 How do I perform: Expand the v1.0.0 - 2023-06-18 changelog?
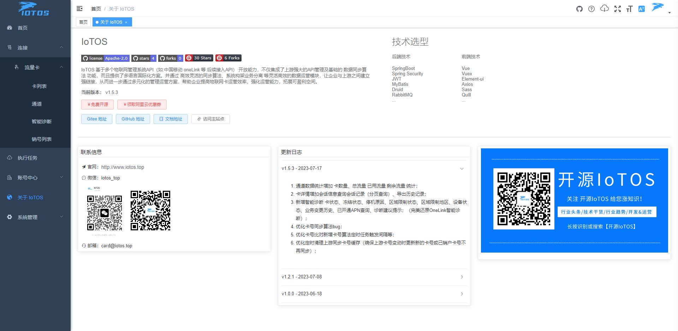[x=374, y=294]
